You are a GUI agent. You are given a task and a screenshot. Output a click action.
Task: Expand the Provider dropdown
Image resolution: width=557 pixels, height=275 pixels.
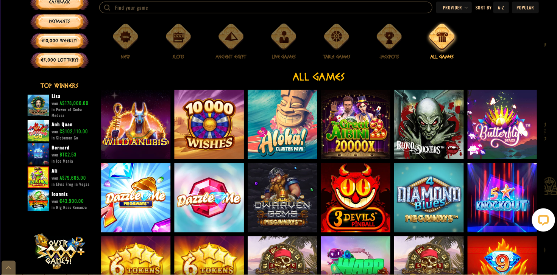pos(454,8)
